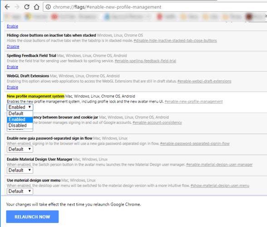Choose Default in the open dropdown list
This screenshot has width=267, height=227.
click(20, 113)
